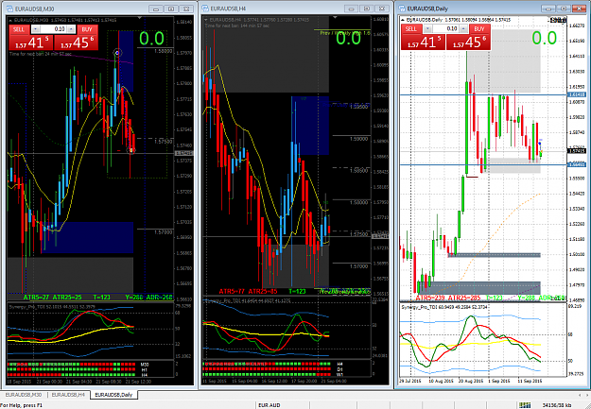Viewport: 591px width, 409px height.
Task: Click the chart icon in M30 window title
Action: 9,9
